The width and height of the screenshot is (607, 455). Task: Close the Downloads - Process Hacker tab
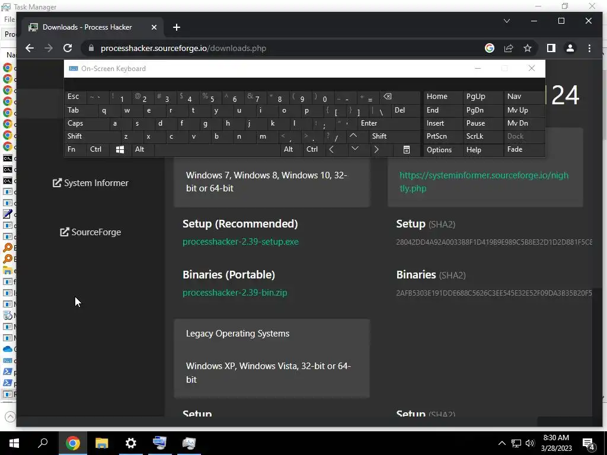coord(154,27)
